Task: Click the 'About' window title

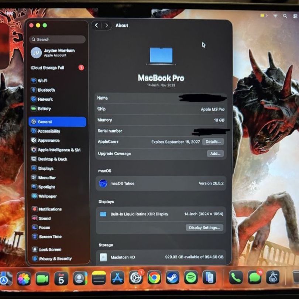Action: (122, 25)
